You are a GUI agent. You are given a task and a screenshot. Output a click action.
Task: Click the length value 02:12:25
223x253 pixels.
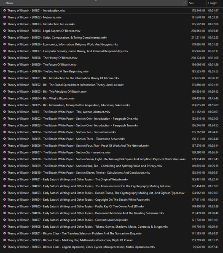pos(213,38)
